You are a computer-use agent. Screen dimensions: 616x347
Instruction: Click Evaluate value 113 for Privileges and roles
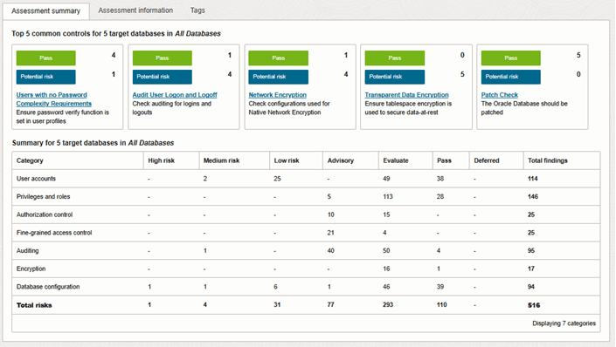pyautogui.click(x=388, y=196)
